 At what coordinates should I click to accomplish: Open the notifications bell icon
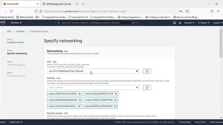click(180, 23)
